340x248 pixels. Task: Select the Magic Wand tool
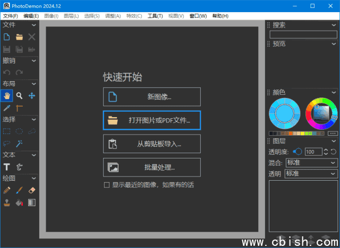[x=19, y=144]
